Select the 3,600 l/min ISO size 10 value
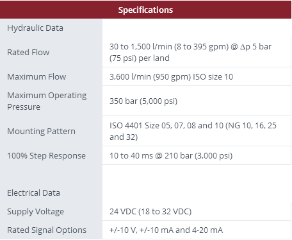This screenshot has width=292, height=240. tap(171, 77)
